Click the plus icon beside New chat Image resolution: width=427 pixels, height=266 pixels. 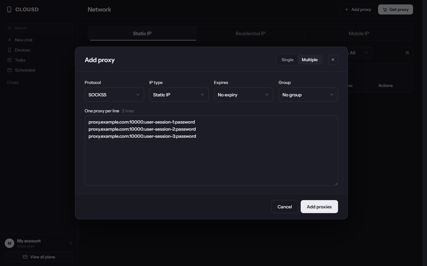coord(9,40)
